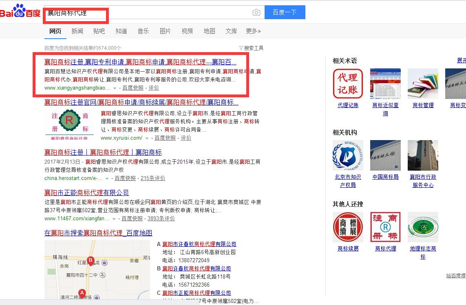Screen dimensions: 466x305
Task: Expand dropdown arrow next to www.xyruisi.com URL
Action: pos(147,138)
